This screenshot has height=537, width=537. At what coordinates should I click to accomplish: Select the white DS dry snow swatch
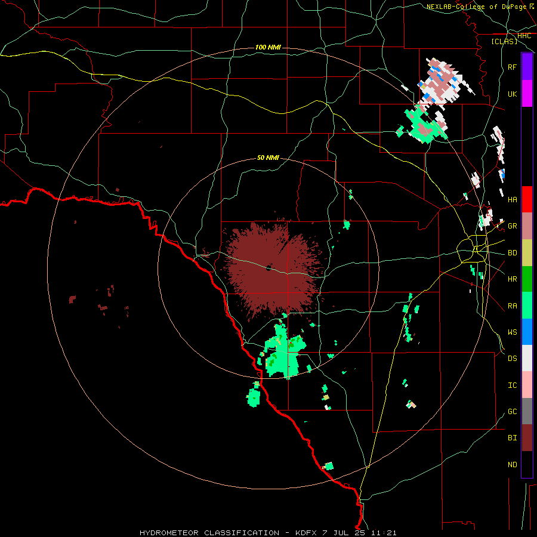tap(527, 358)
